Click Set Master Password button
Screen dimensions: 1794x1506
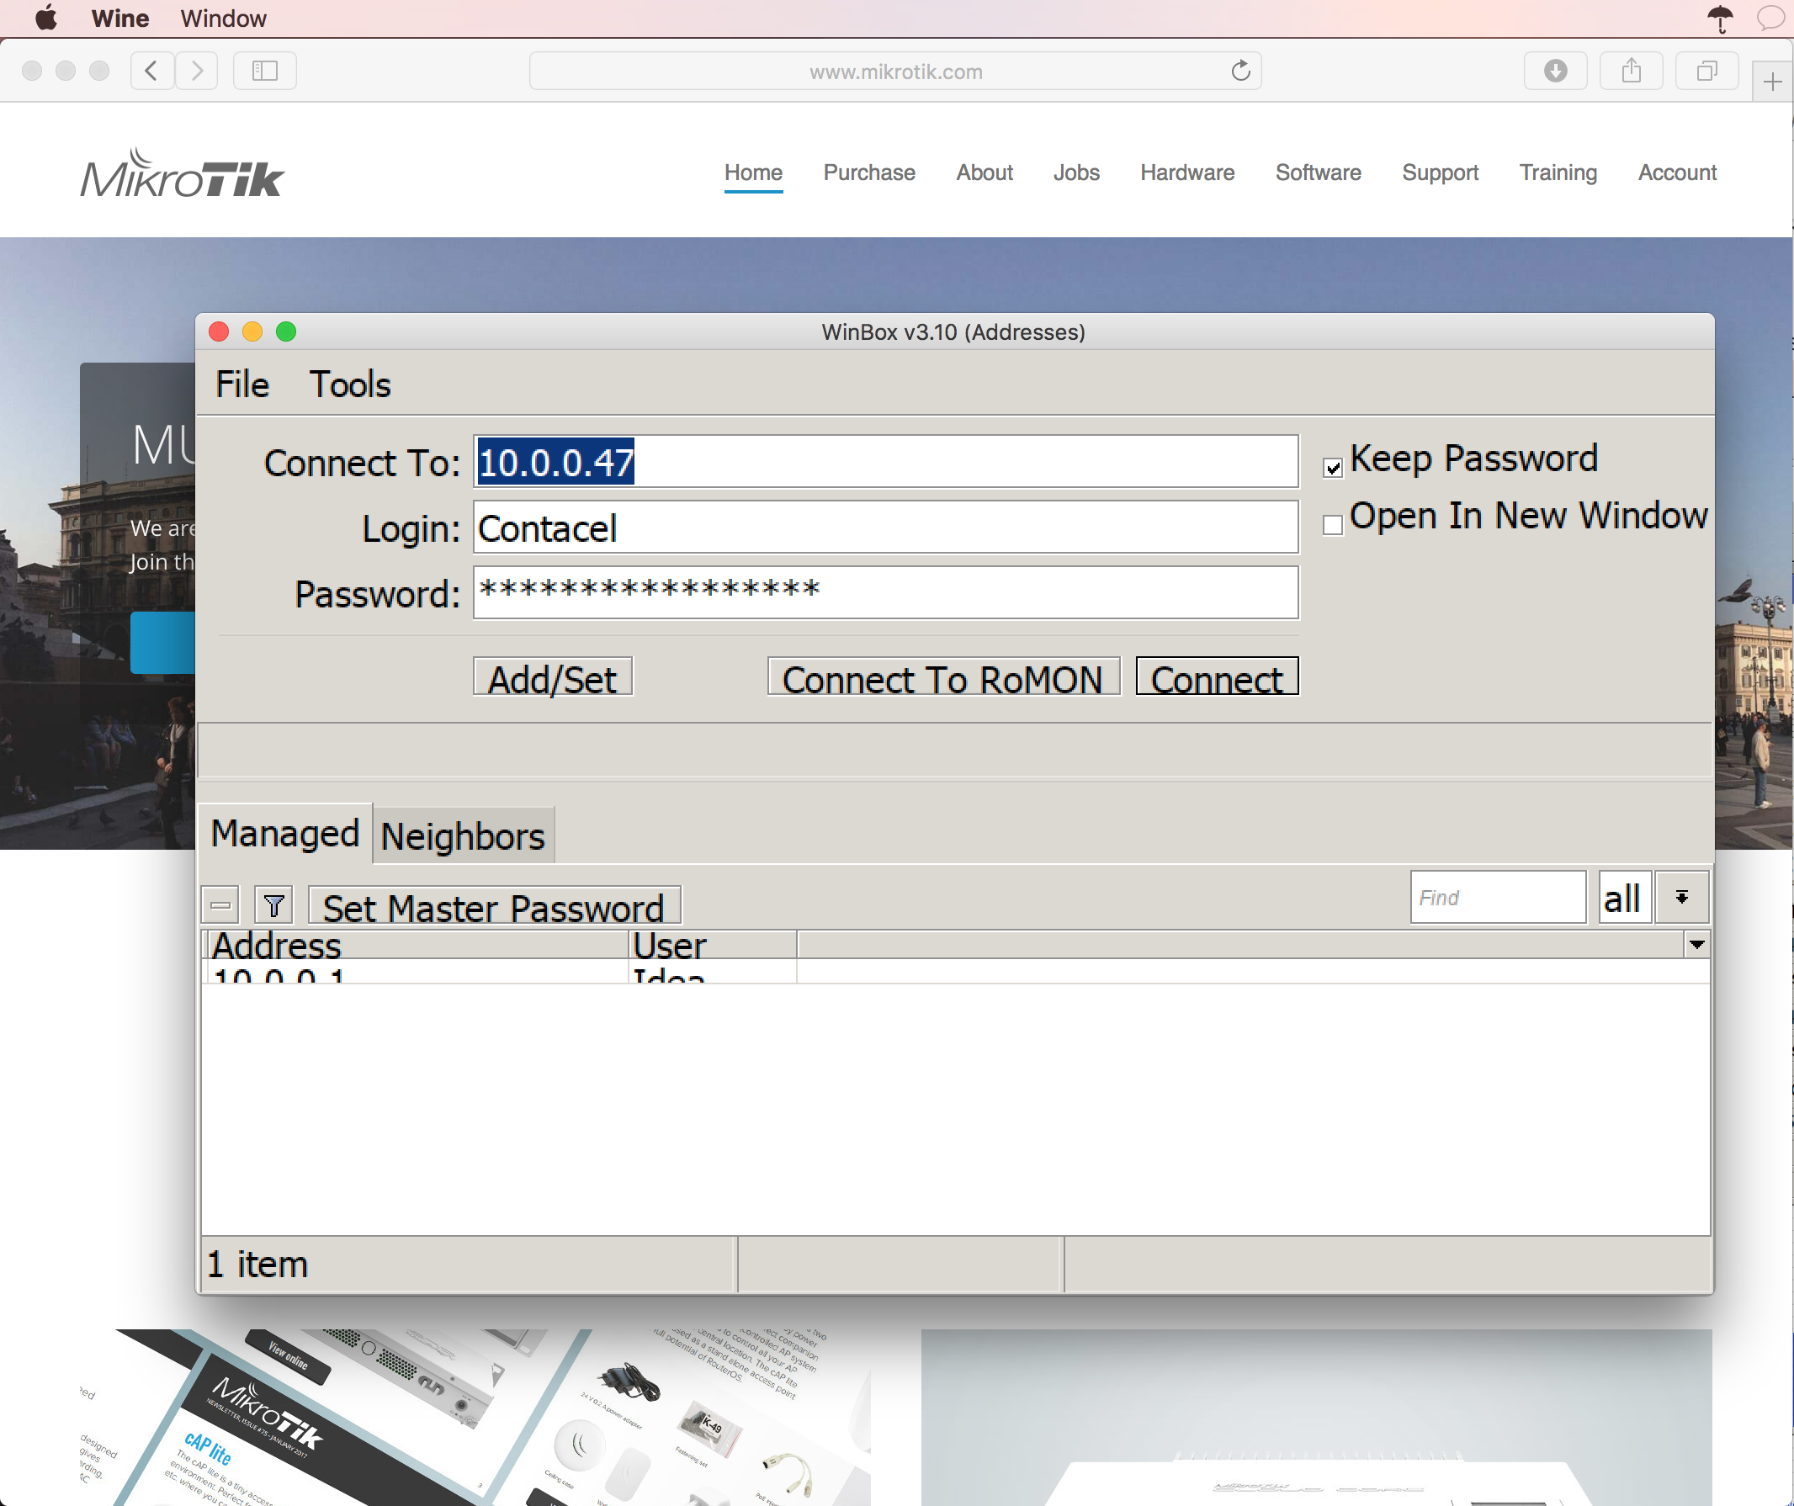(x=494, y=907)
